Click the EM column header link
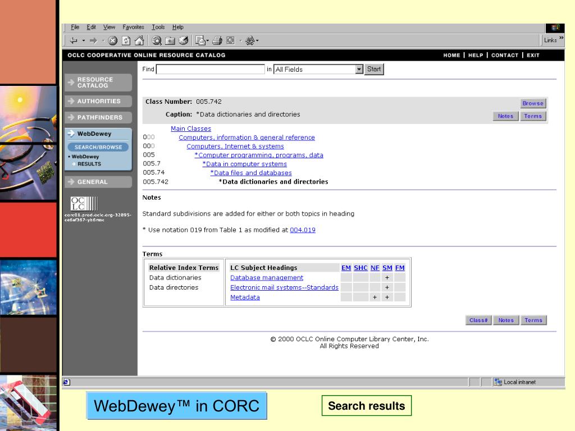This screenshot has width=575, height=431. 346,268
